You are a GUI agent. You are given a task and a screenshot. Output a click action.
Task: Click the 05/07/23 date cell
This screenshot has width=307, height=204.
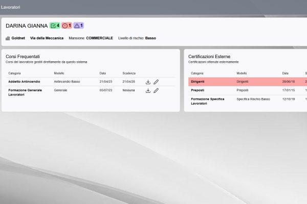tap(106, 90)
